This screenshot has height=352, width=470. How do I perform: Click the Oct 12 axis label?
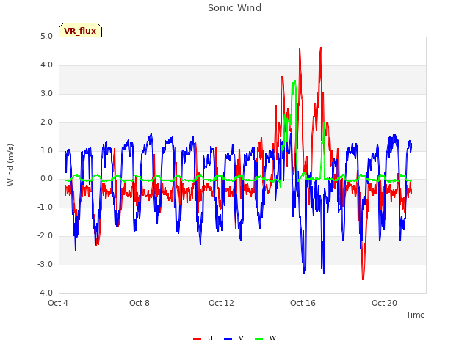(221, 303)
